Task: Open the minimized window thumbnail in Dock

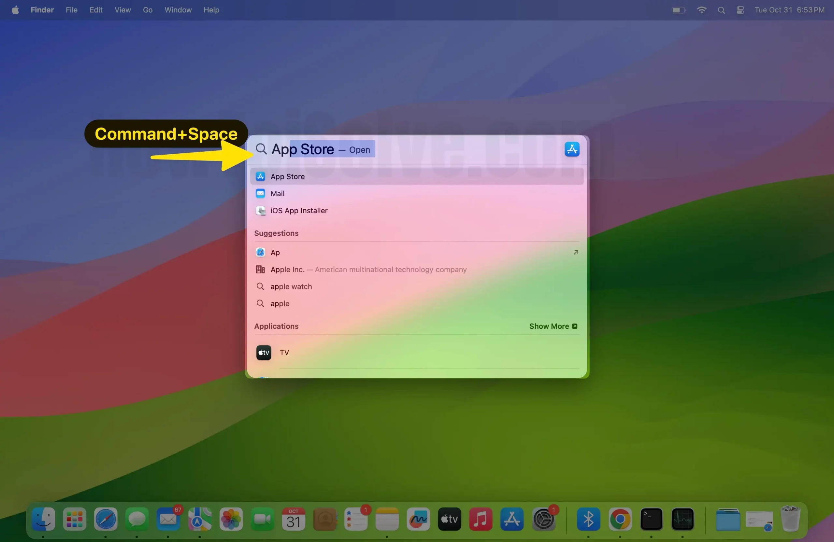Action: (759, 521)
